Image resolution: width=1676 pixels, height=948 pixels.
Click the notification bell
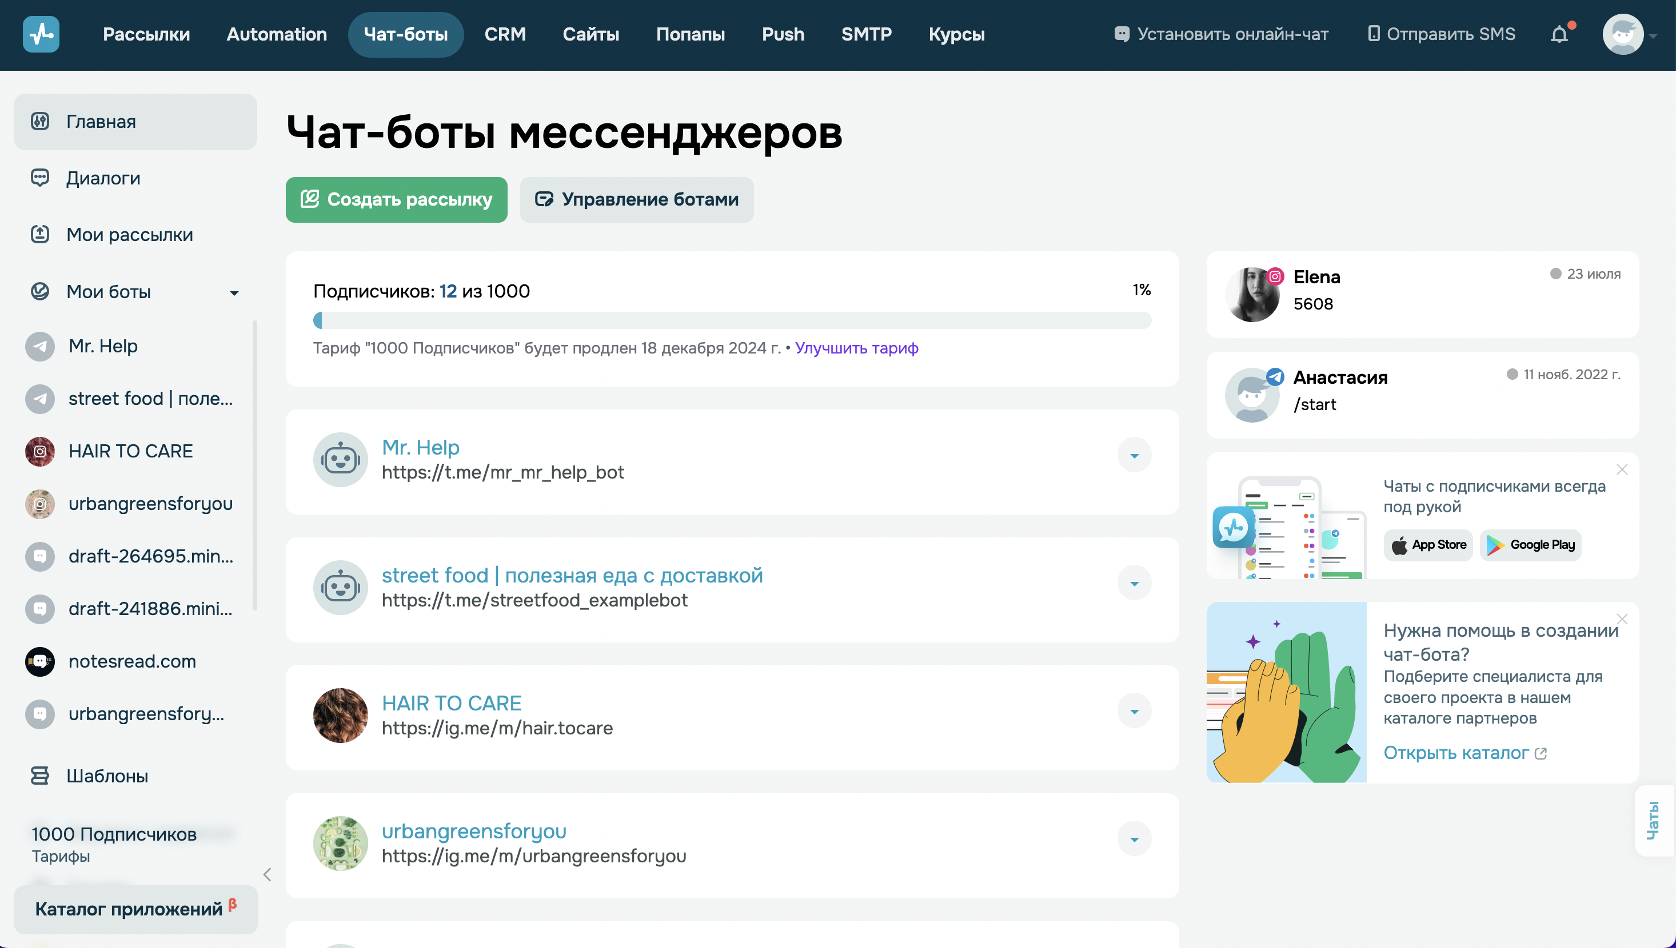click(1560, 34)
